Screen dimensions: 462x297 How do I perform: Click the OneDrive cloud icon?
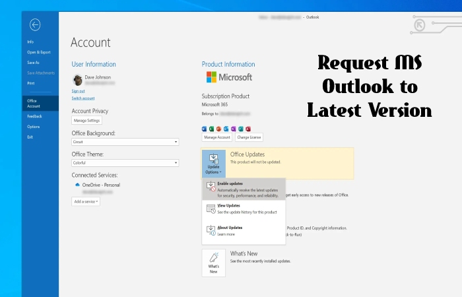click(x=77, y=185)
